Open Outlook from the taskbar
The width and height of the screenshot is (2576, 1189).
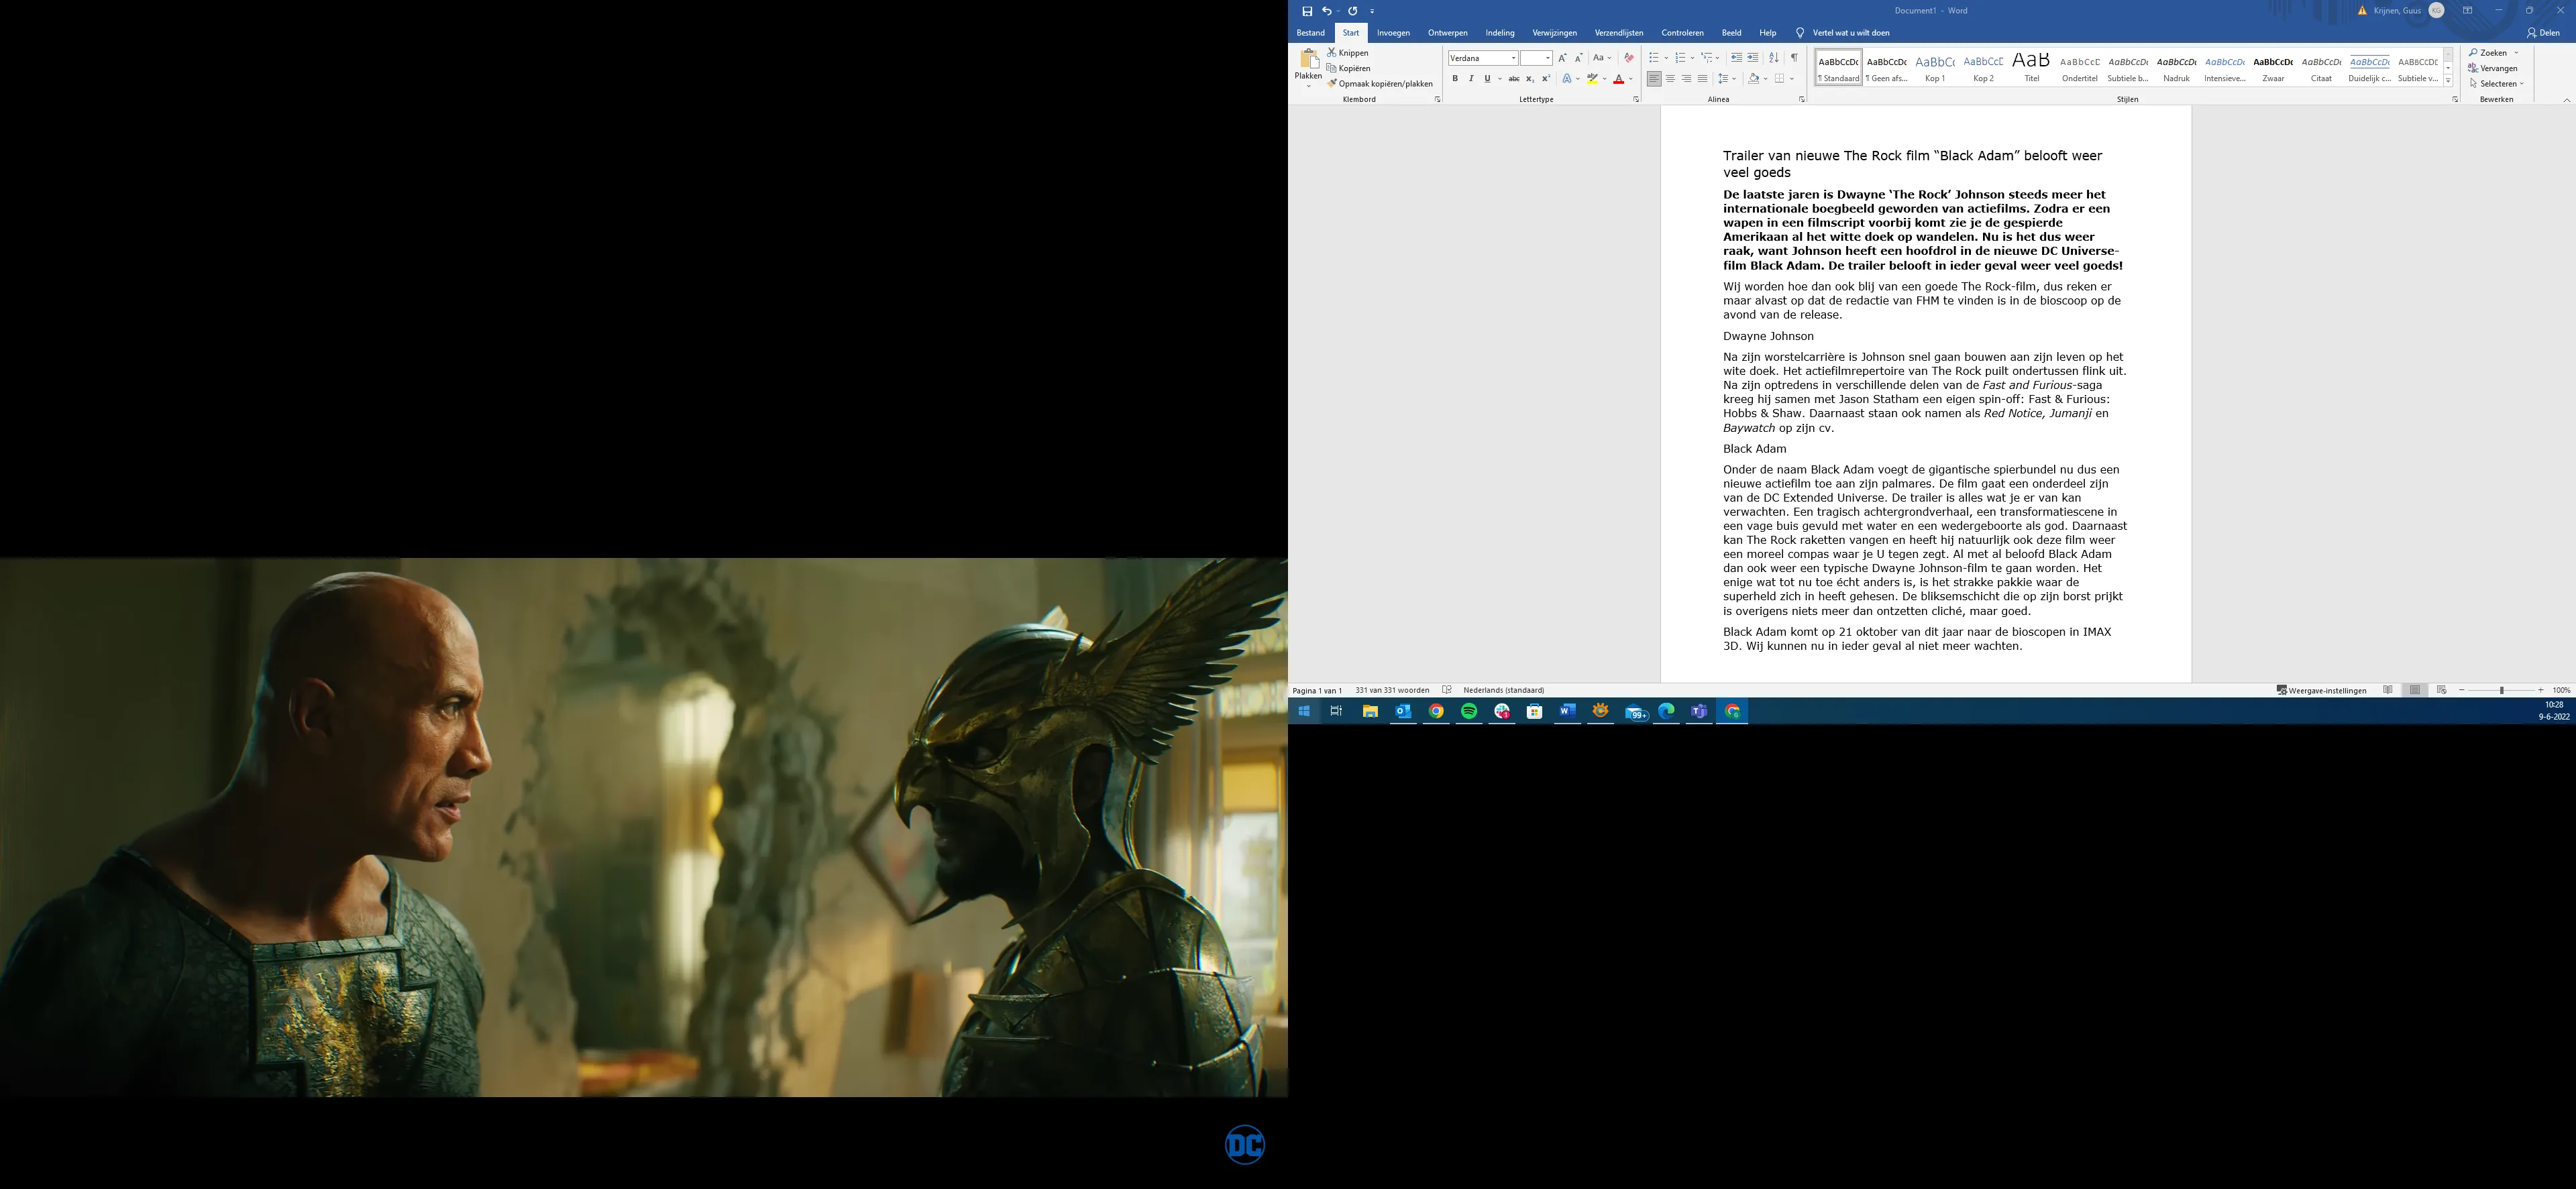[x=1403, y=711]
